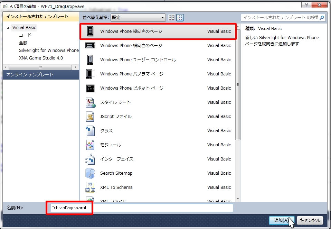
Task: Open the help question mark button
Action: (306, 4)
